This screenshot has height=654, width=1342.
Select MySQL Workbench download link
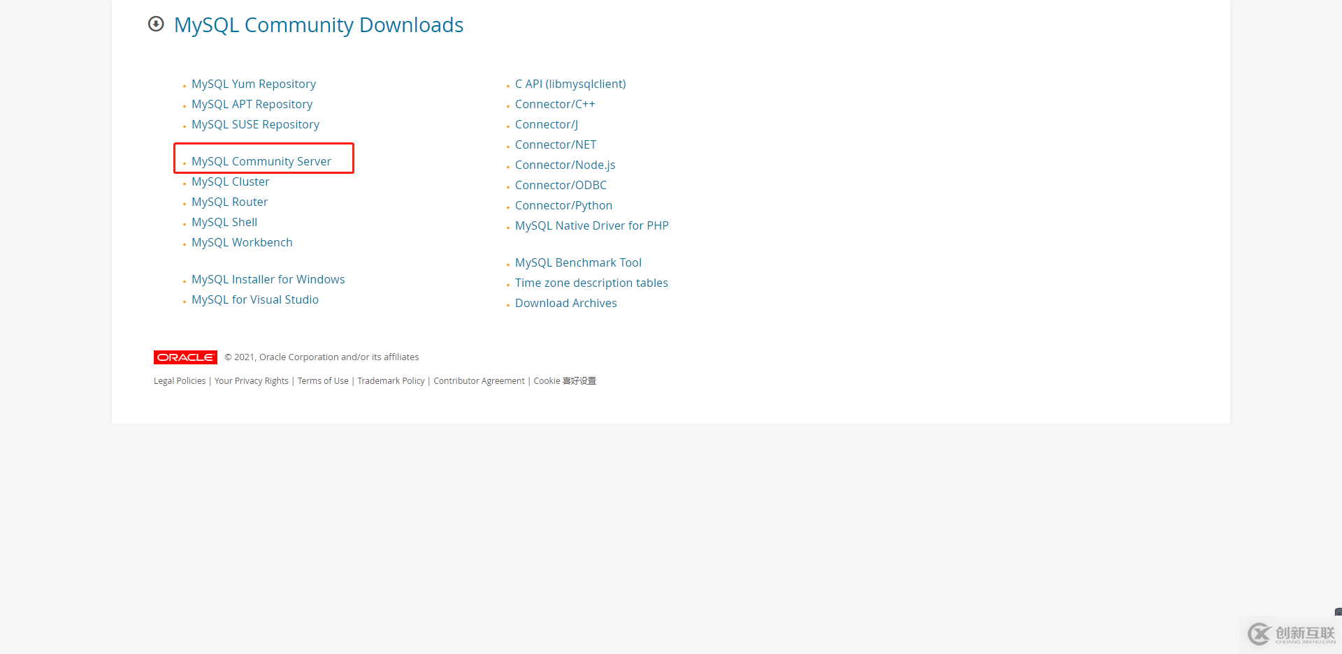point(242,242)
